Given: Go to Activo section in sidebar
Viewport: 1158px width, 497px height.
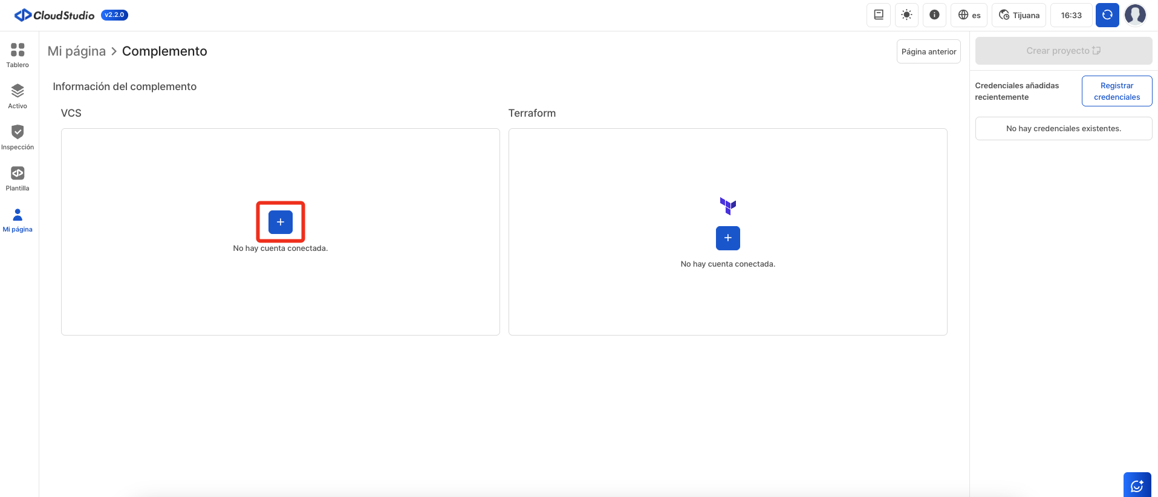Looking at the screenshot, I should (x=18, y=96).
